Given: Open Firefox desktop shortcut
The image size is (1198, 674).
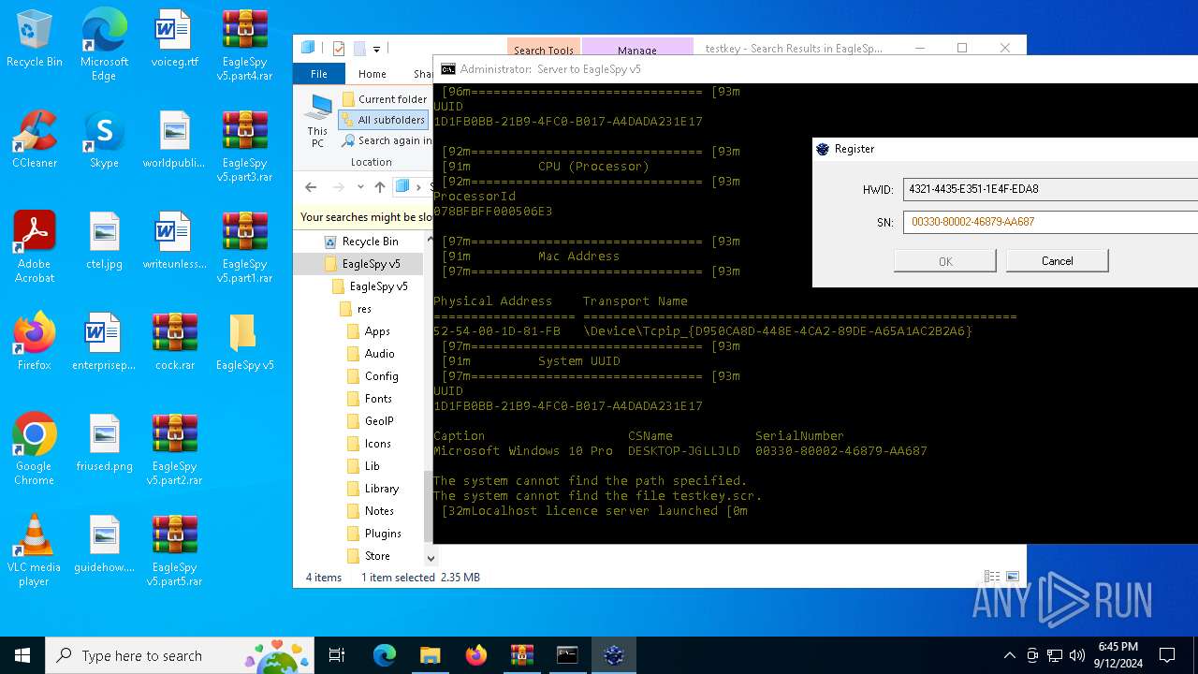Looking at the screenshot, I should pos(35,342).
